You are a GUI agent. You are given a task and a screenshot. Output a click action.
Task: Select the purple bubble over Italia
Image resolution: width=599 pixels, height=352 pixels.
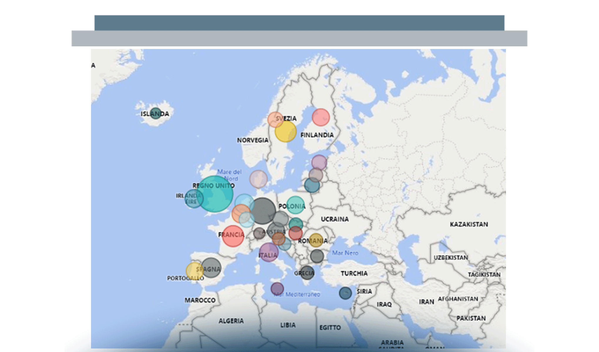[269, 252]
